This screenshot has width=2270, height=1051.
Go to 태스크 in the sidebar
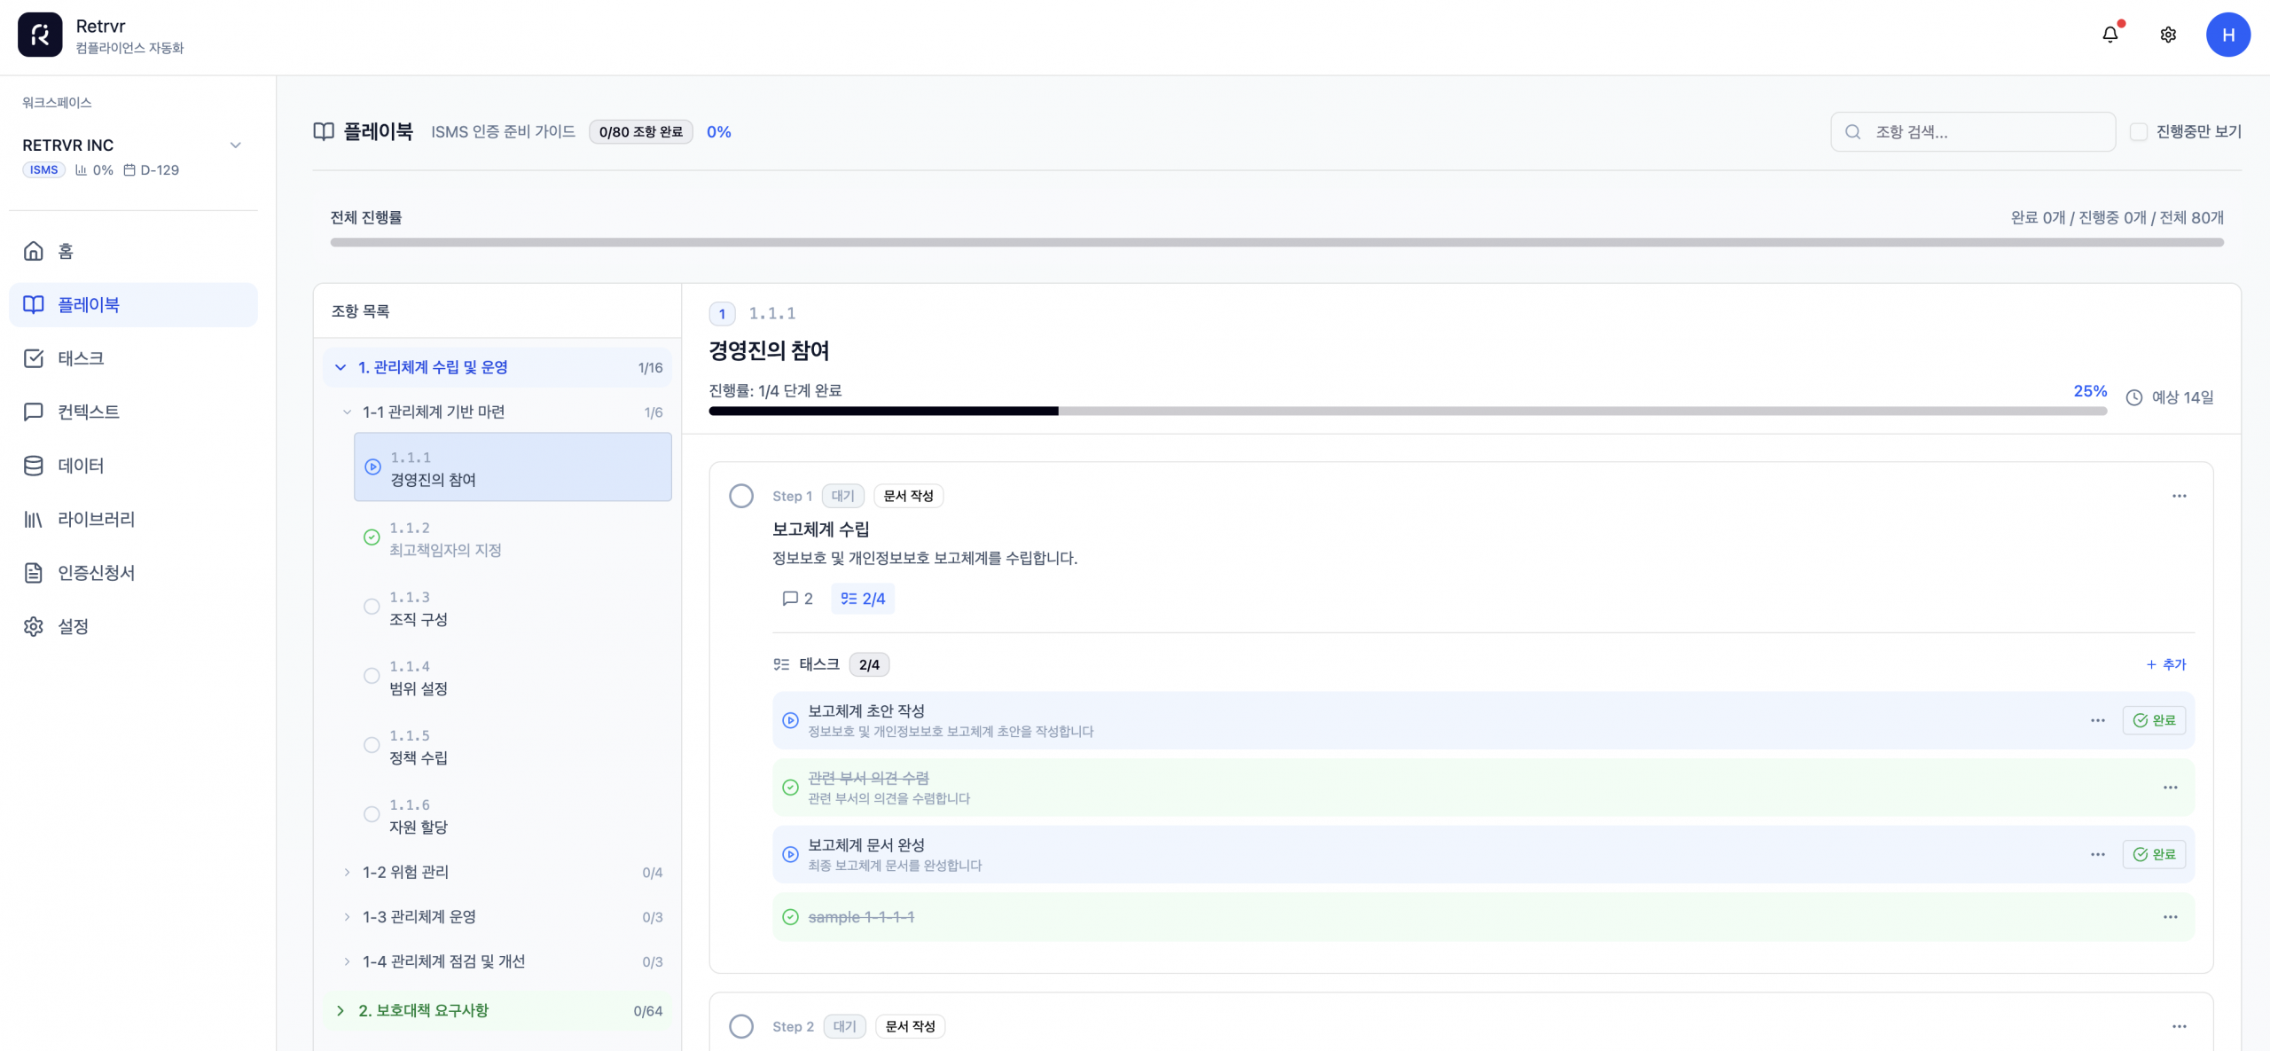(x=81, y=358)
